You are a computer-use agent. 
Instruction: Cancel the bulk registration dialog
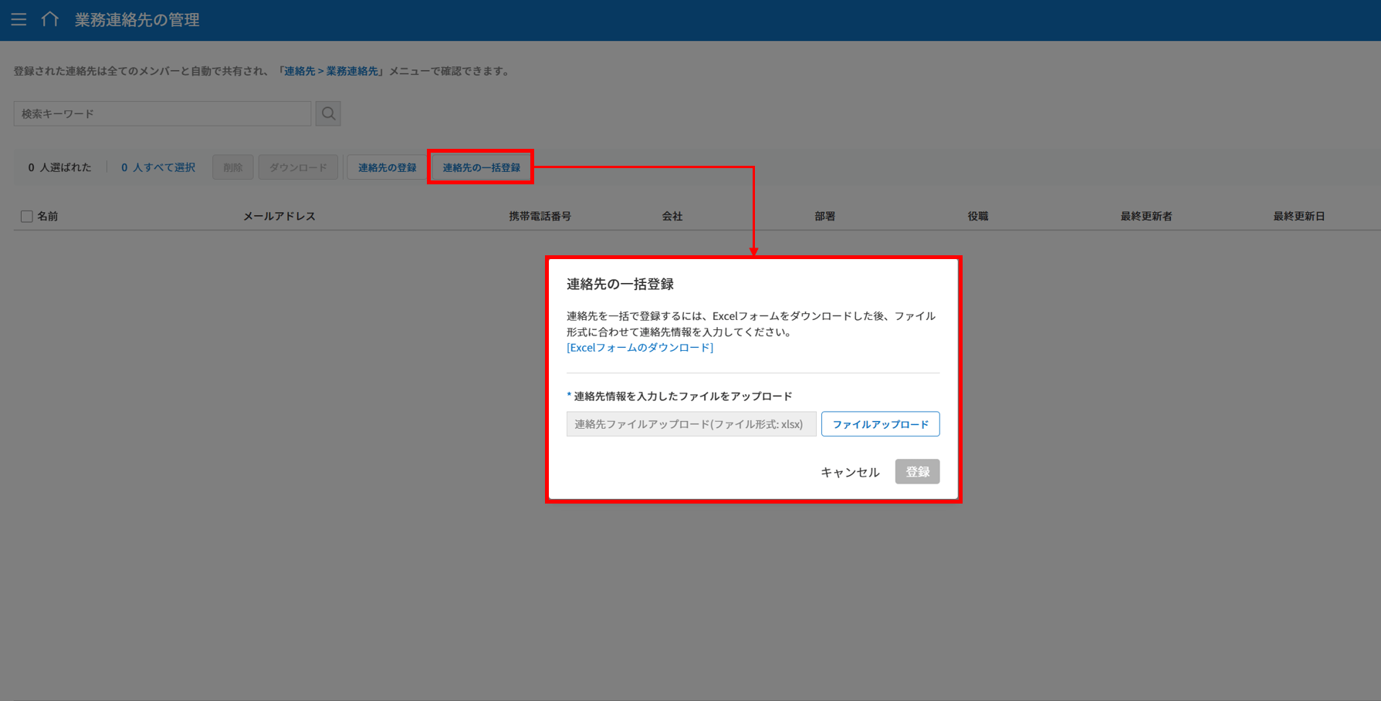[849, 472]
